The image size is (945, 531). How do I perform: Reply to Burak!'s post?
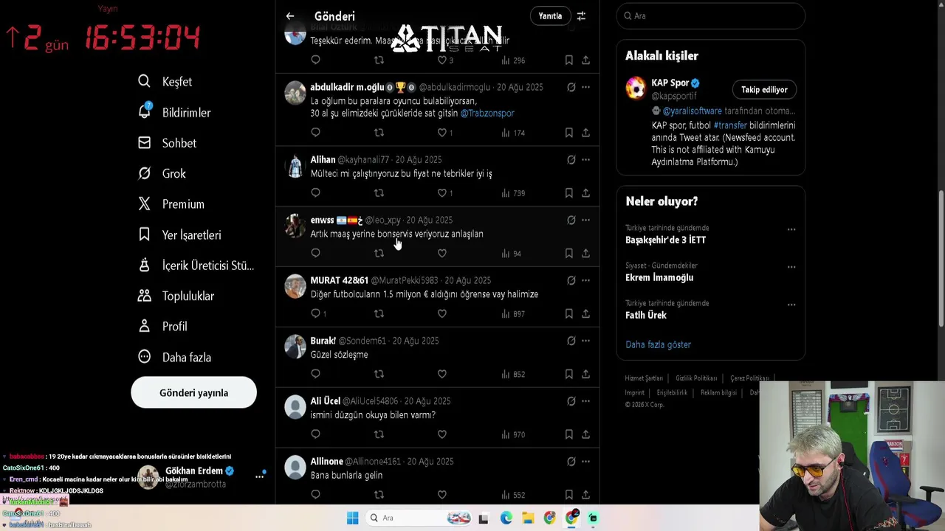click(315, 374)
